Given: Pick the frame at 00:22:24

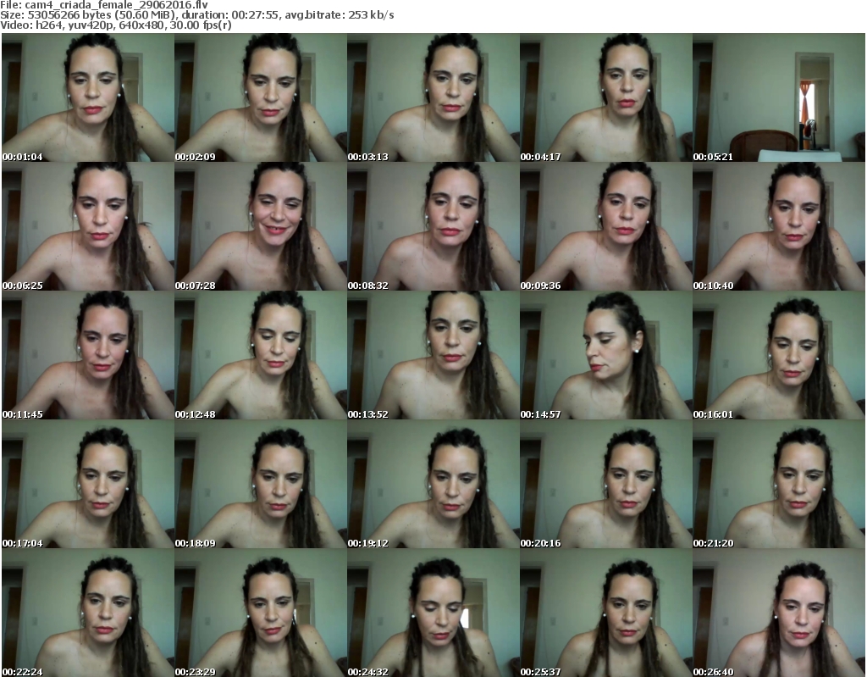Looking at the screenshot, I should pyautogui.click(x=88, y=613).
